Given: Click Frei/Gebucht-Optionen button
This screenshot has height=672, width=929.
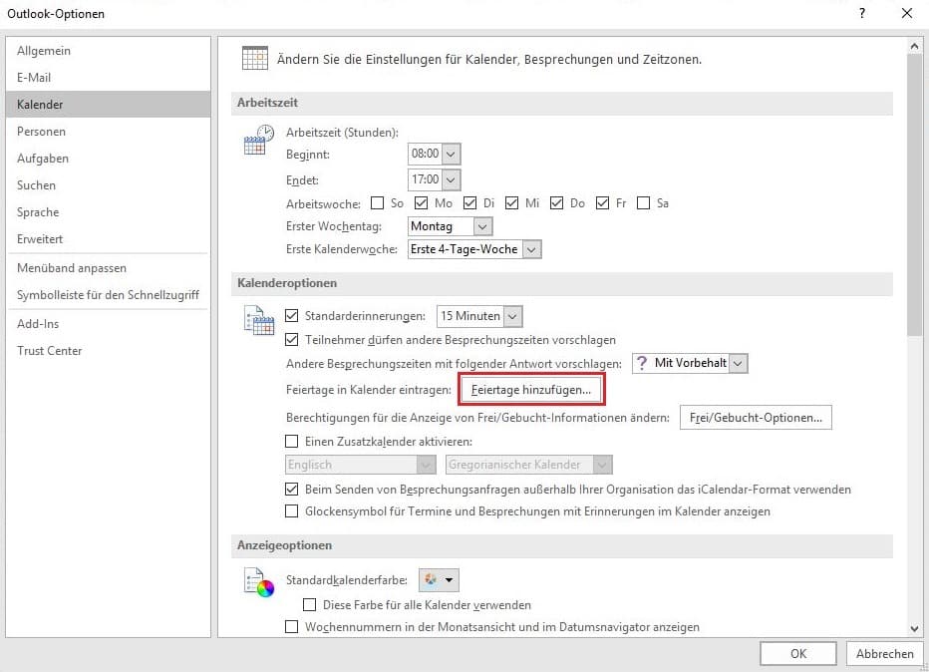Looking at the screenshot, I should [x=756, y=417].
